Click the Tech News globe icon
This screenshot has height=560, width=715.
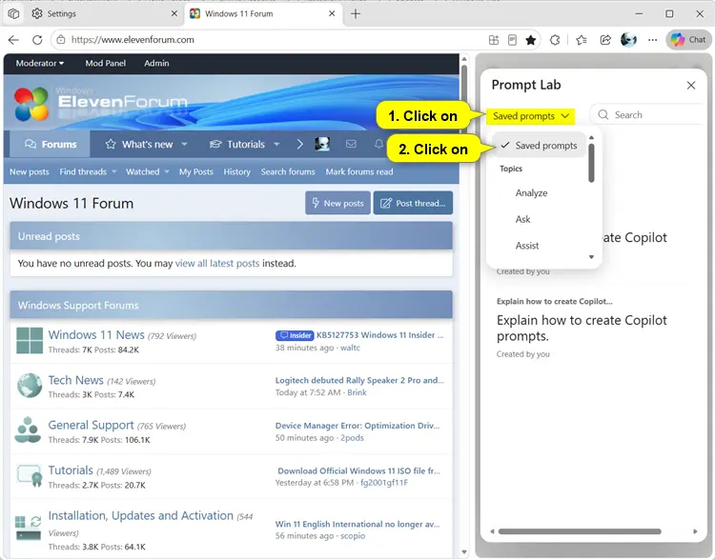pos(30,386)
